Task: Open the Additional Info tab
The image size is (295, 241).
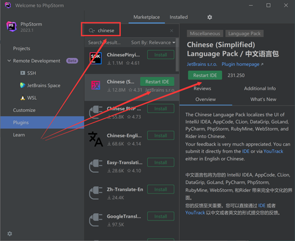Action: 260,89
